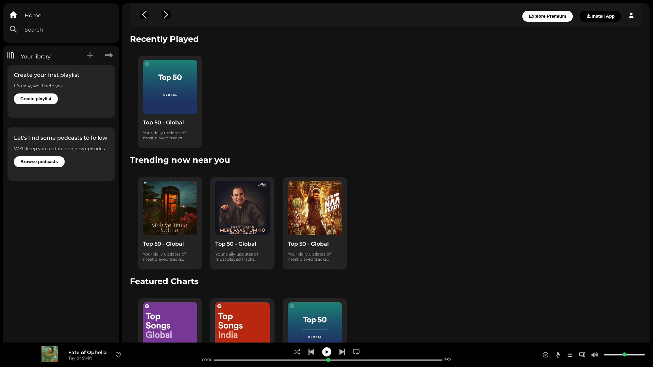
Task: Go forward with the right chevron
Action: click(x=166, y=15)
